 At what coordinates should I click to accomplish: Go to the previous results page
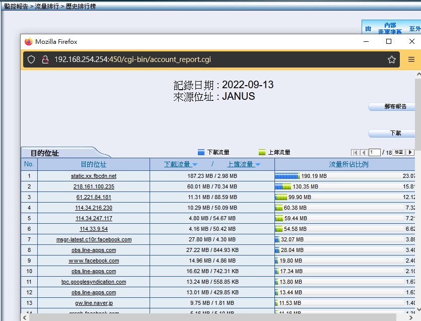[363, 152]
